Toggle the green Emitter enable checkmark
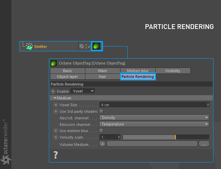The width and height of the screenshot is (221, 169). tap(89, 46)
